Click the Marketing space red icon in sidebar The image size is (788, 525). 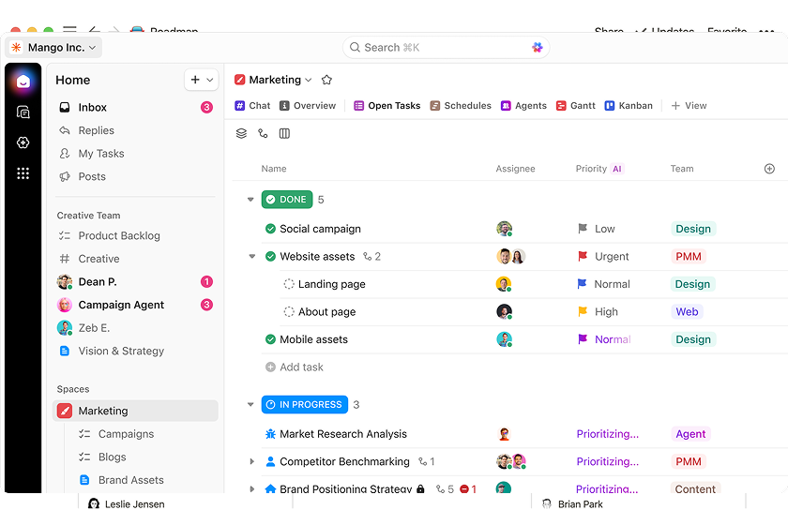(65, 411)
